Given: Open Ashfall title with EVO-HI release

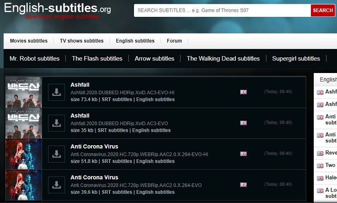Looking at the screenshot, I should [80, 84].
